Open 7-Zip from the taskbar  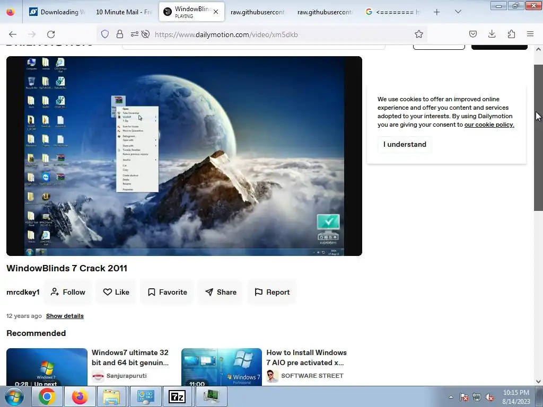177,396
